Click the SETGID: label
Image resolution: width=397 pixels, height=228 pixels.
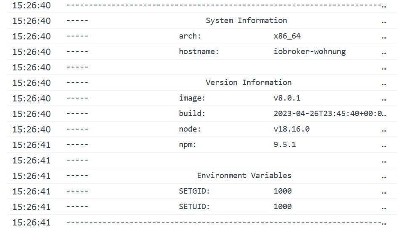tap(194, 191)
